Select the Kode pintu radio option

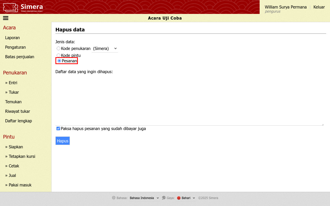pos(59,55)
